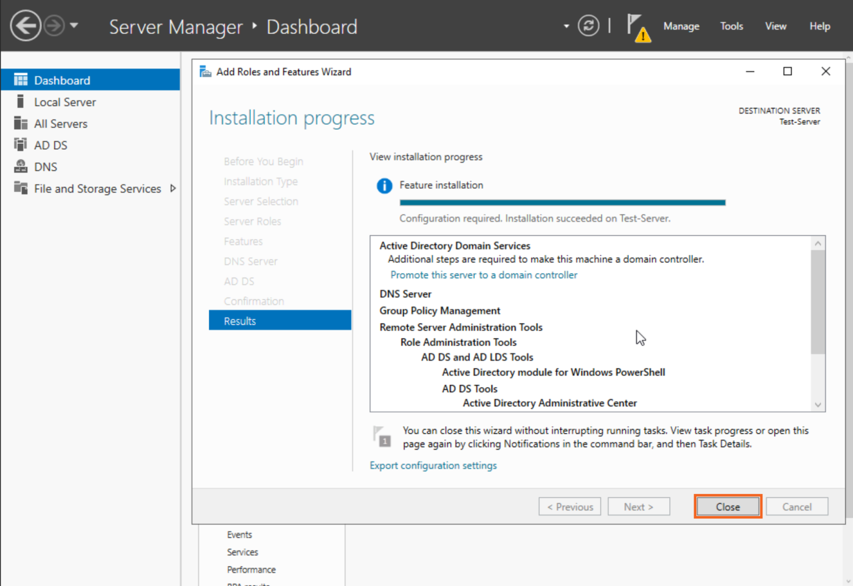Click the Feature installation progress bar
The width and height of the screenshot is (853, 586).
(x=562, y=202)
